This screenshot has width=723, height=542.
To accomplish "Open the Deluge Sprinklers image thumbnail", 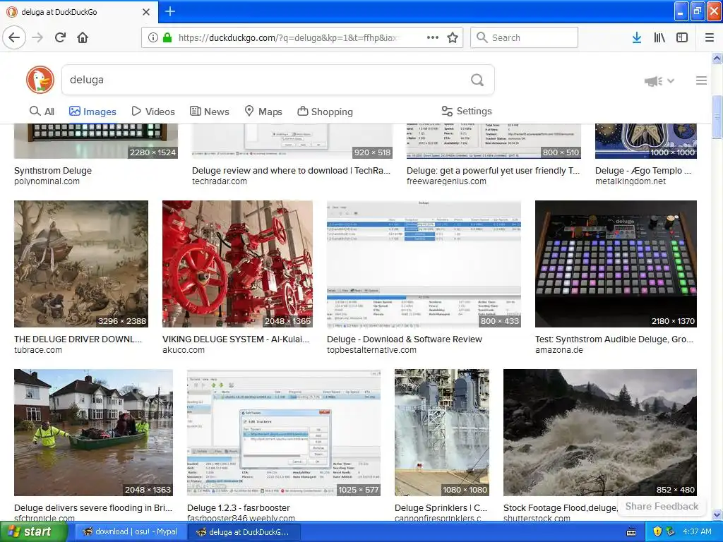I will click(x=442, y=433).
